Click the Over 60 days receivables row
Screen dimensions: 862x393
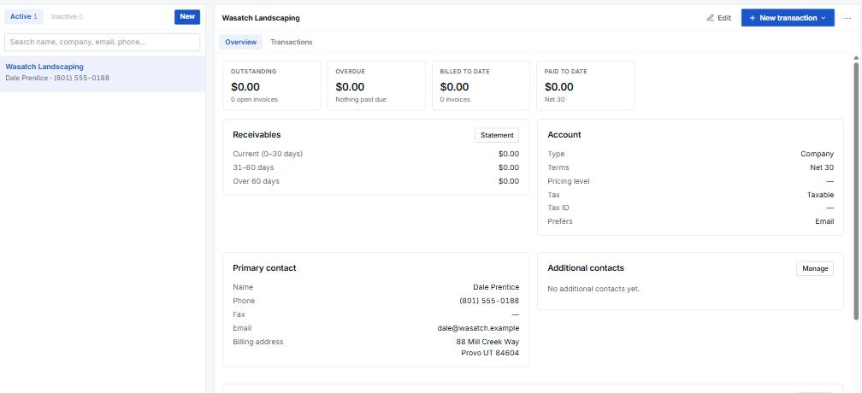point(375,181)
